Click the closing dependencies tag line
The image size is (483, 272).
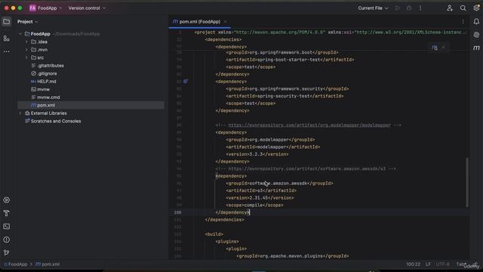[225, 220]
